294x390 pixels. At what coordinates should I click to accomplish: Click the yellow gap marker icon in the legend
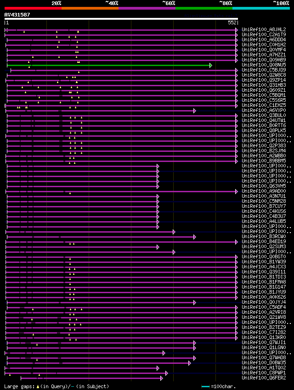[38, 387]
